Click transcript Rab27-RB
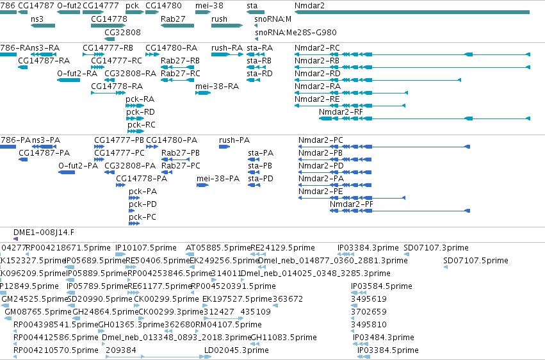545x360 pixels. tap(180, 60)
